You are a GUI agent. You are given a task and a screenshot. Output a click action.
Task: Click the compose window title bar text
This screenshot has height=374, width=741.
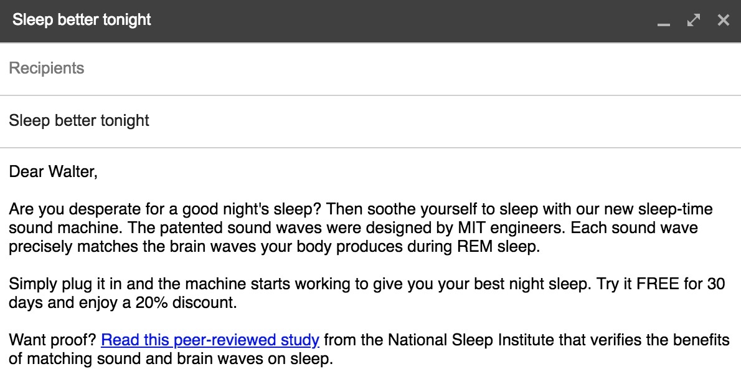82,20
